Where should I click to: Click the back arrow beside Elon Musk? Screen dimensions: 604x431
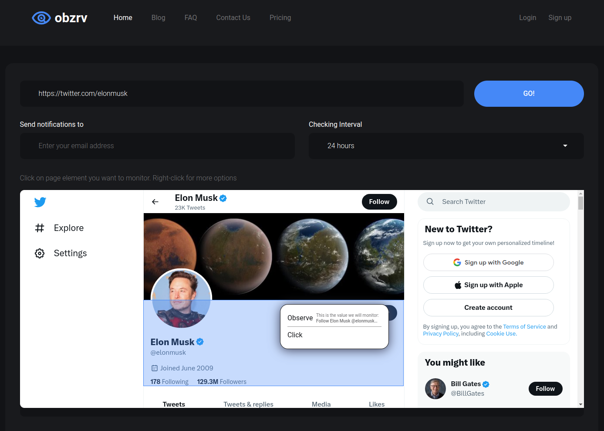click(155, 202)
